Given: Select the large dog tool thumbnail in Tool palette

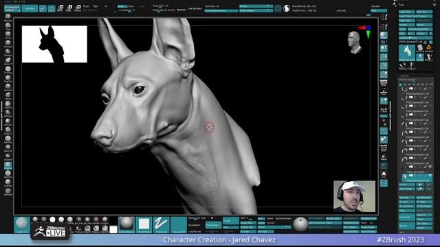Looking at the screenshot, I should click(406, 53).
